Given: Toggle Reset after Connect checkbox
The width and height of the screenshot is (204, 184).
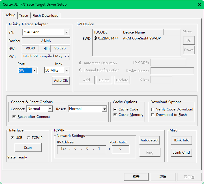Looking at the screenshot, I should point(14,117).
